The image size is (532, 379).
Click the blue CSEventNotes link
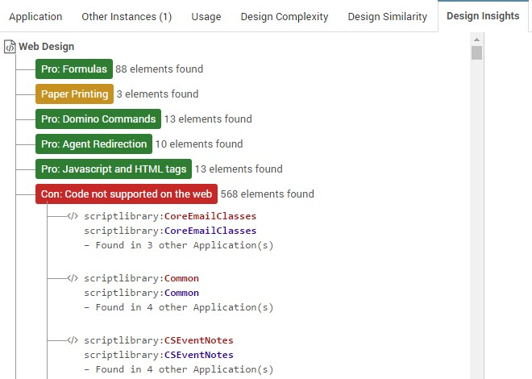pos(198,355)
